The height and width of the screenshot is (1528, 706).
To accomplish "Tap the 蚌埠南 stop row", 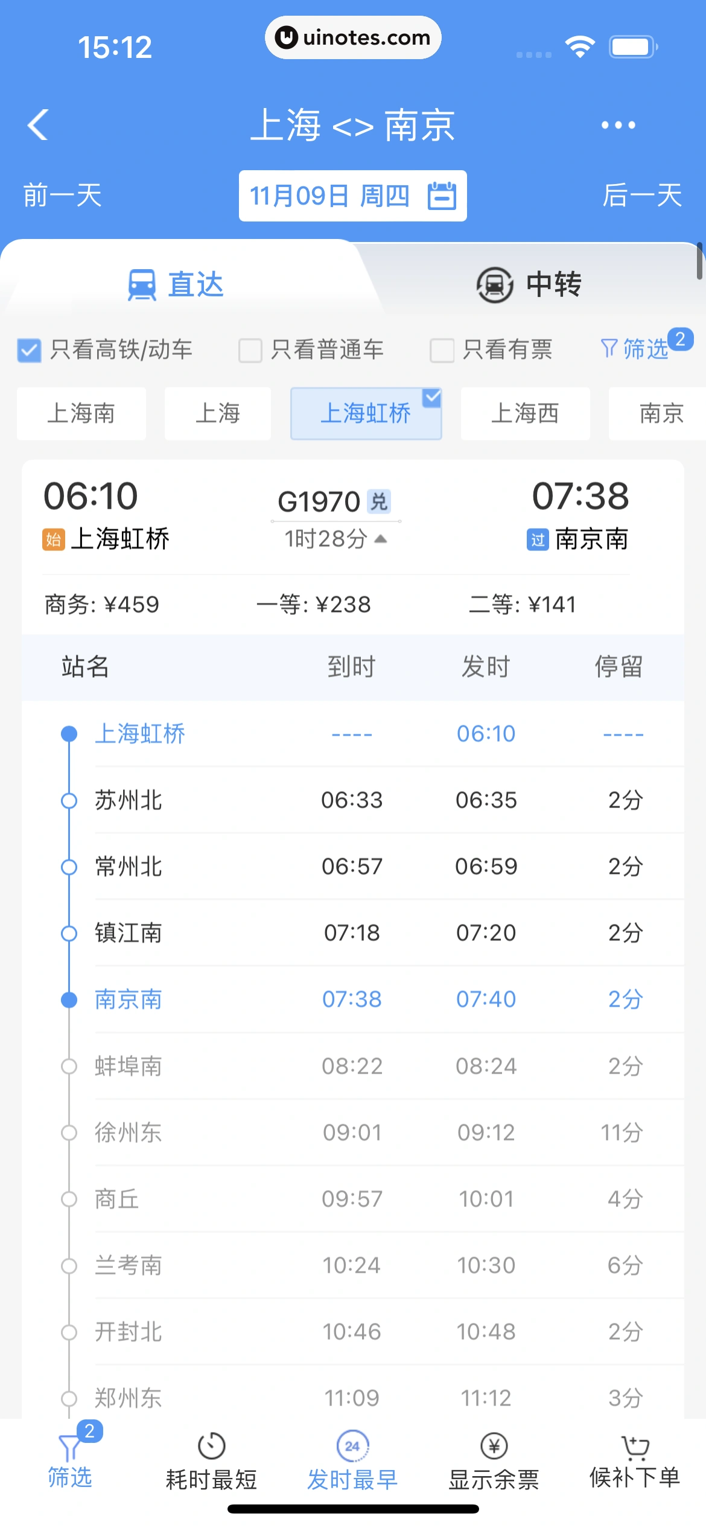I will (x=353, y=1066).
